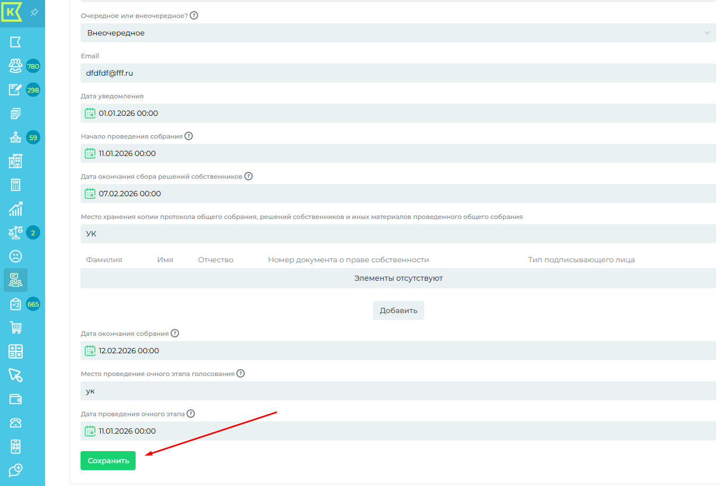Click the sad face sidebar icon
Screen dimensions: 721x486
pos(15,256)
